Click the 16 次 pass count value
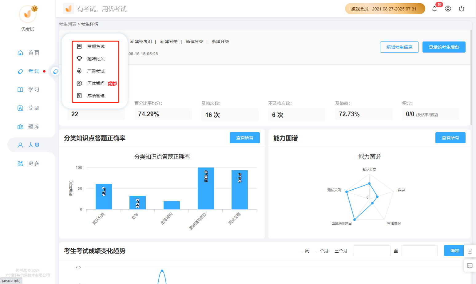 [212, 115]
